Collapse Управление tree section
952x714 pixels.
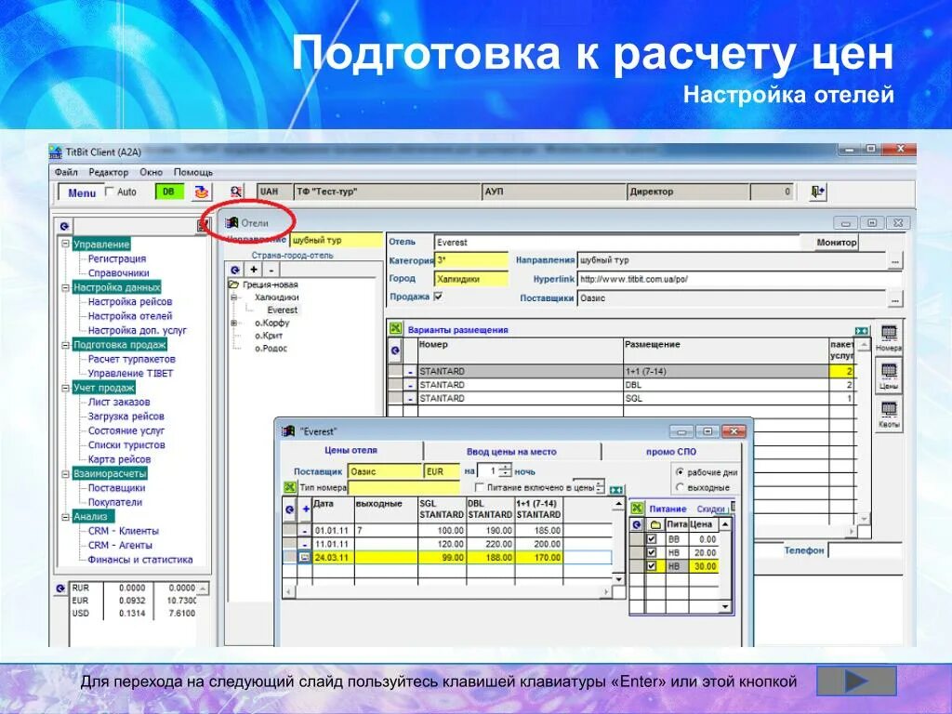point(66,244)
